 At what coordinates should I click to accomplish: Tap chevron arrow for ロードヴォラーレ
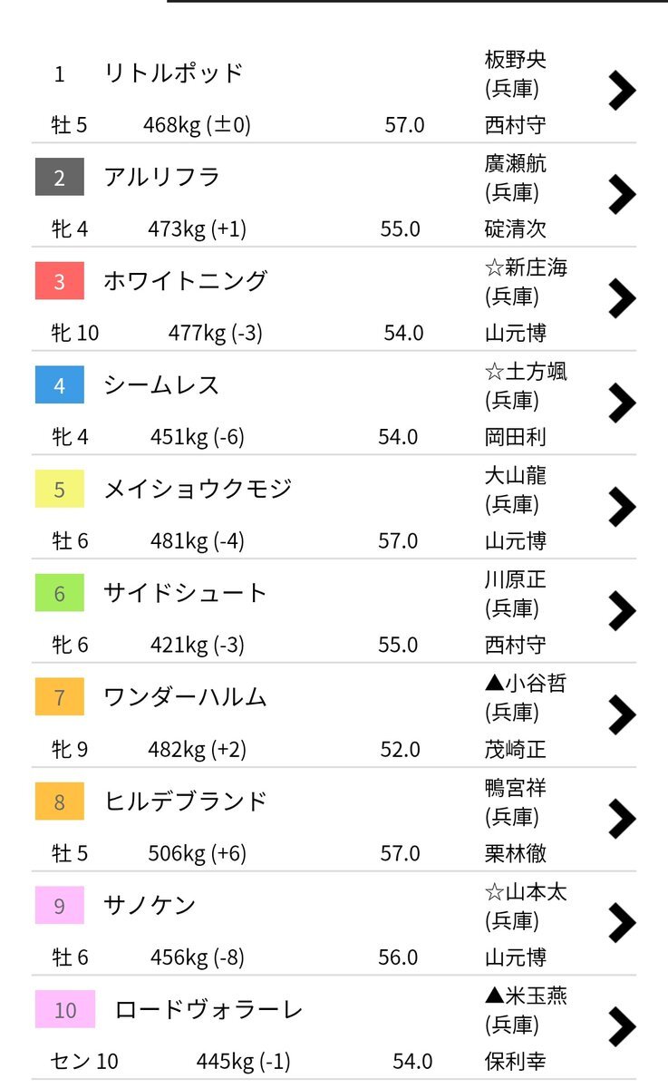(x=622, y=1027)
